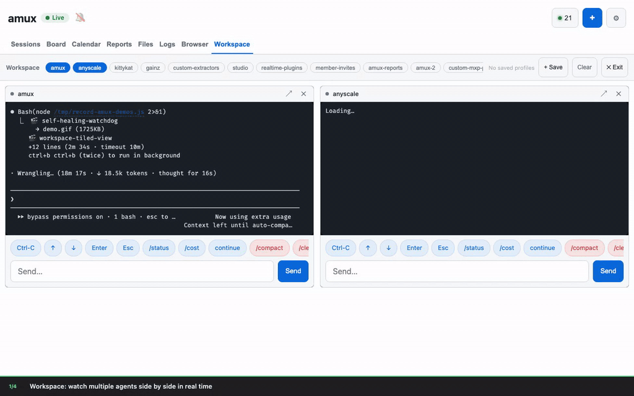This screenshot has height=396, width=634.
Task: Send down arrow key in anyscale panel
Action: (389, 247)
